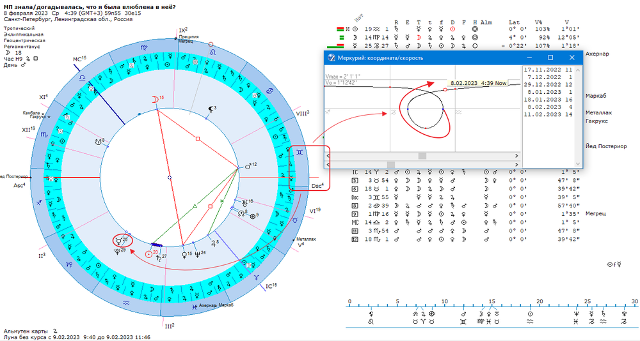Viewport: 640px width, 341px height.
Task: Click the app icon in the Меркурий window title bar
Action: point(332,58)
